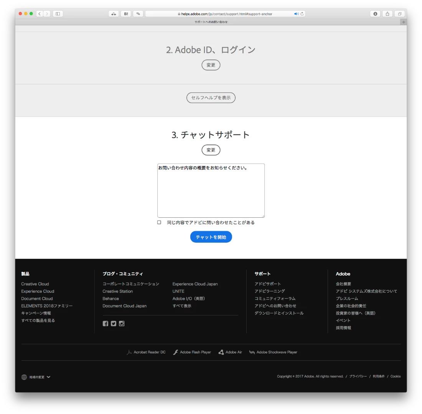The height and width of the screenshot is (414, 422).
Task: Open the Share icon in the toolbar
Action: pyautogui.click(x=387, y=14)
